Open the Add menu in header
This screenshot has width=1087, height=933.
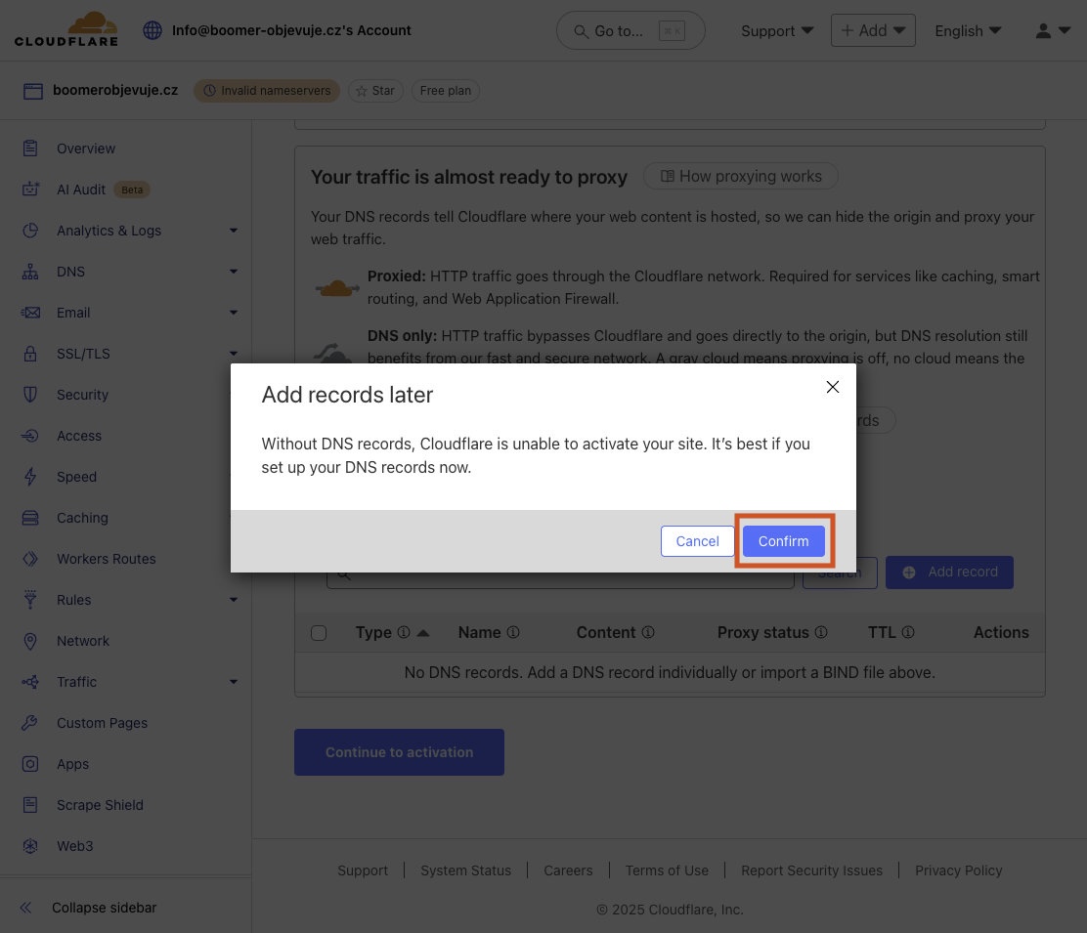point(872,30)
